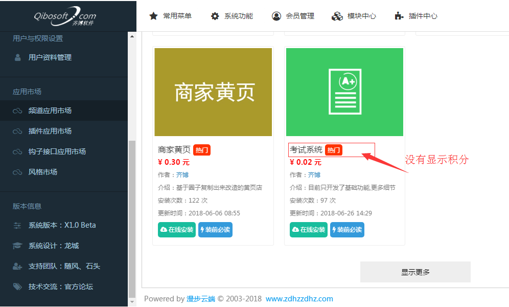Click the 用户与权限设置 sidebar heading

click(x=38, y=39)
